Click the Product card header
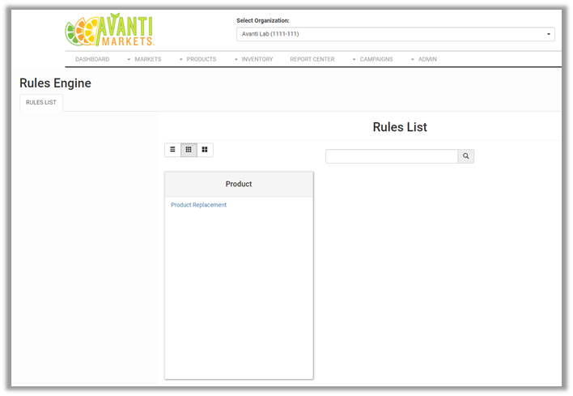 pos(239,184)
